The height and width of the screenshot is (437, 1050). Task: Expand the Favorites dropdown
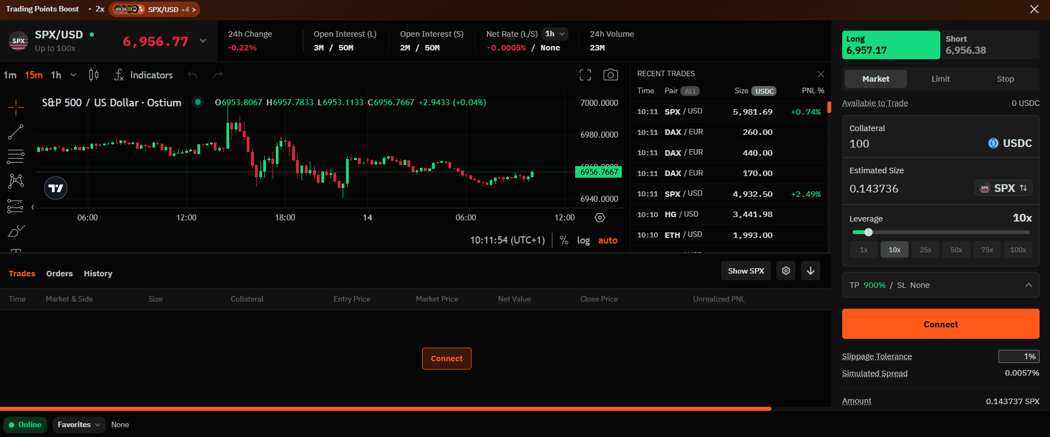tap(78, 424)
